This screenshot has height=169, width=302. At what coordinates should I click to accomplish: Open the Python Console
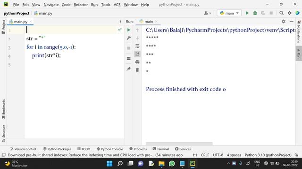pos(110,149)
